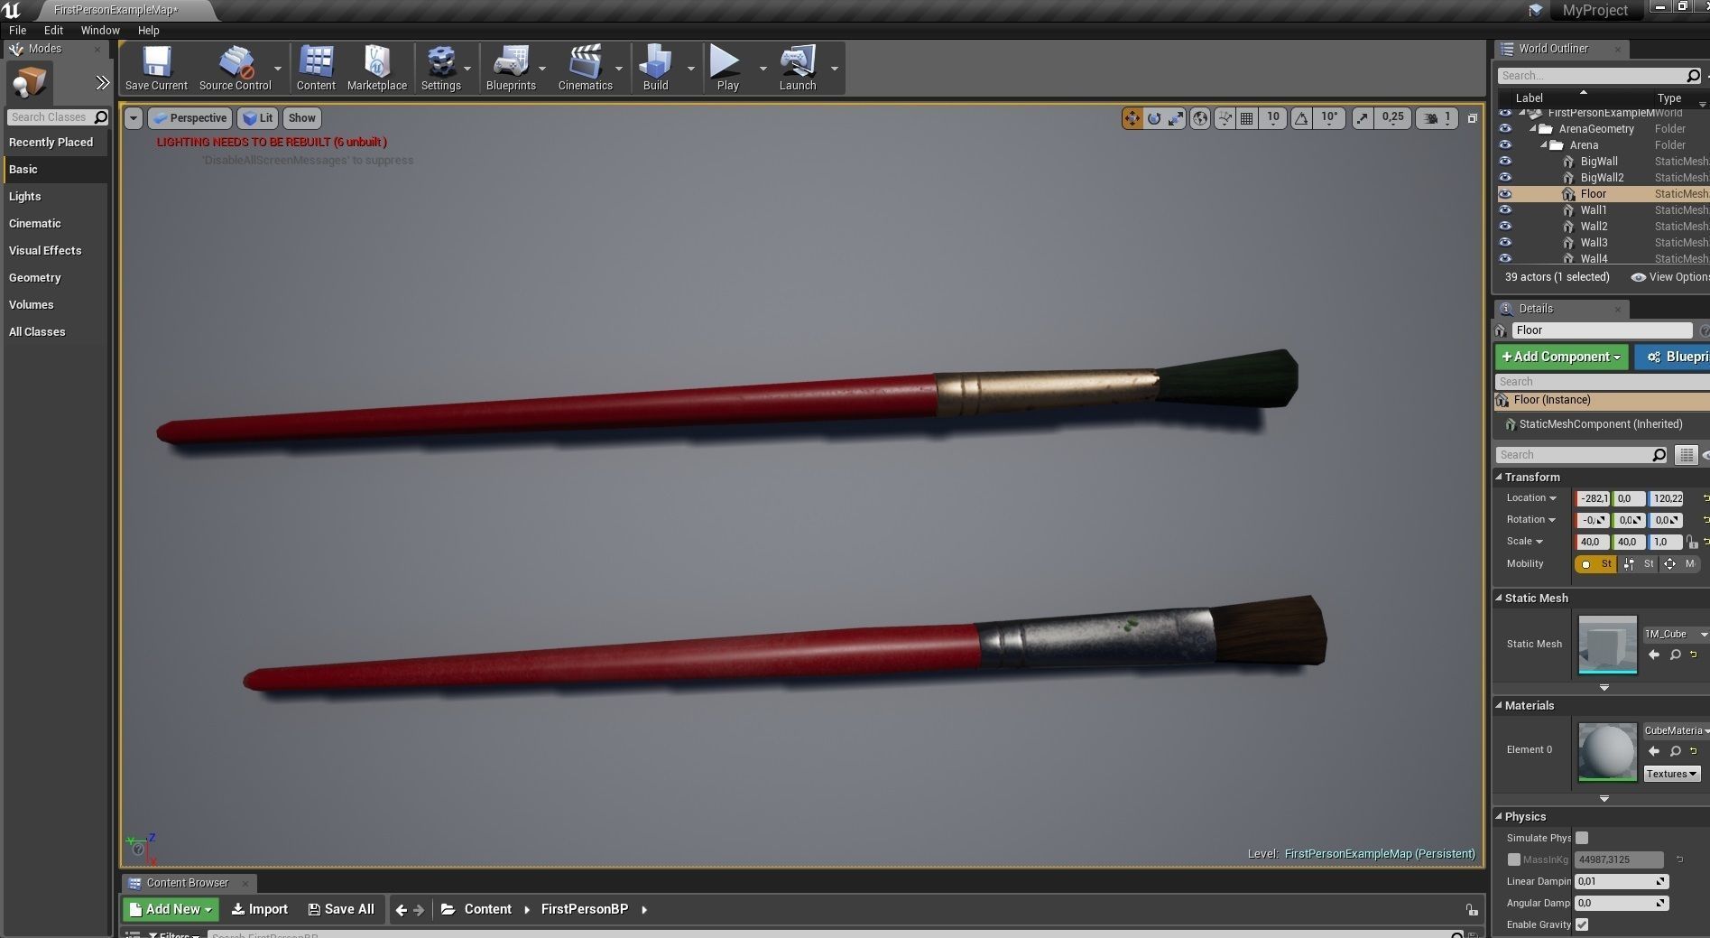Click the Lit view mode button
1710x938 pixels.
[258, 118]
